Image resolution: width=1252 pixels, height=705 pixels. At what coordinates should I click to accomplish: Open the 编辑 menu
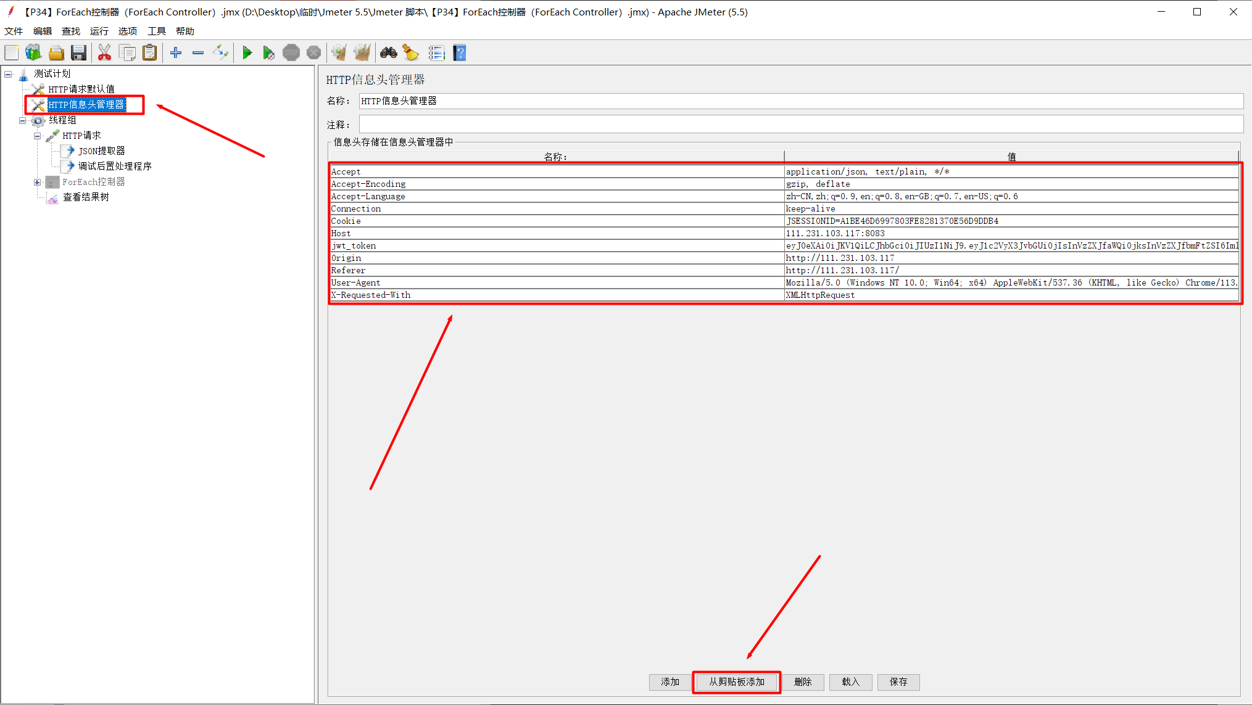[x=43, y=31]
